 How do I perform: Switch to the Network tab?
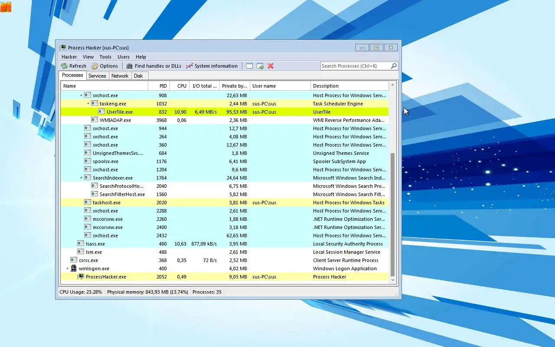120,76
